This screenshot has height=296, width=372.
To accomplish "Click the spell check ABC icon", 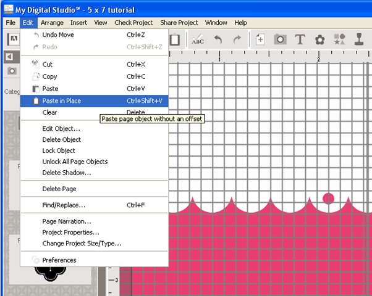I will coord(198,39).
